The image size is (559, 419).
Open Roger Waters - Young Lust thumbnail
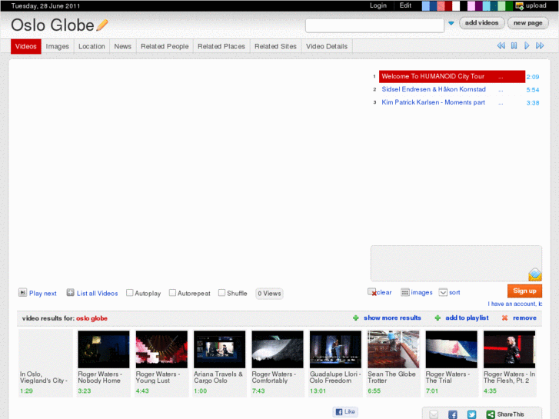point(161,349)
